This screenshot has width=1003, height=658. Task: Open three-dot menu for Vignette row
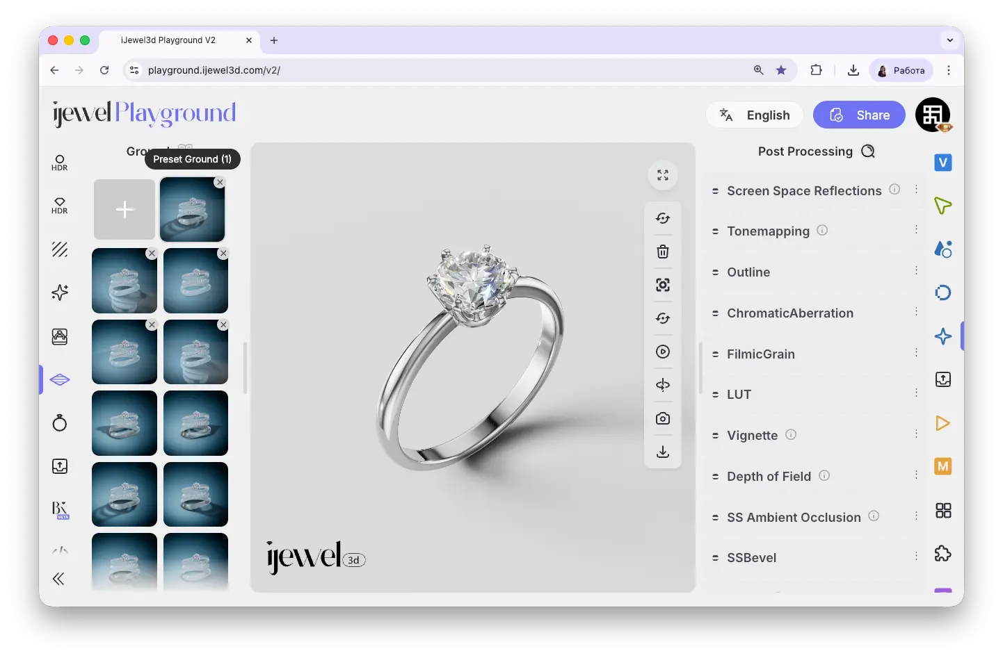point(916,434)
